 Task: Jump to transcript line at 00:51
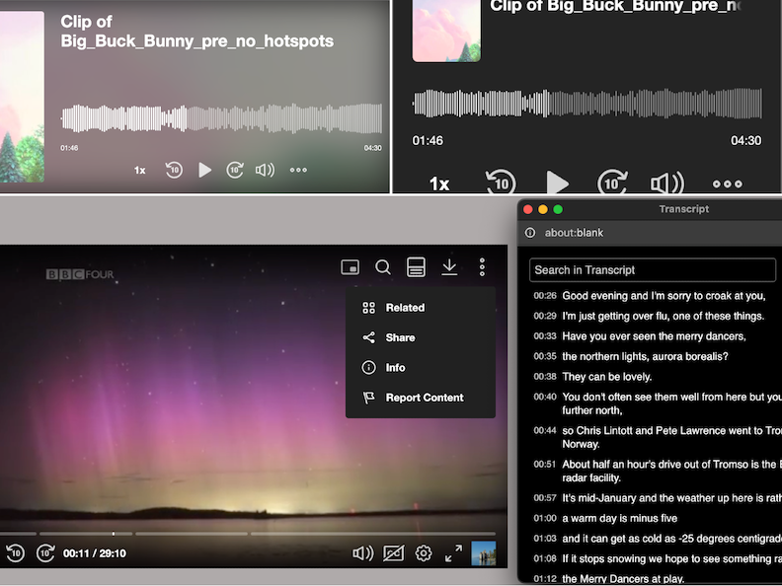pos(658,471)
